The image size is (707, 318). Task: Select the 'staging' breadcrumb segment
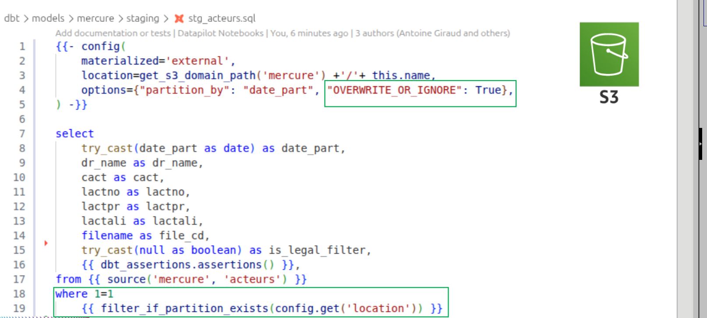(143, 18)
